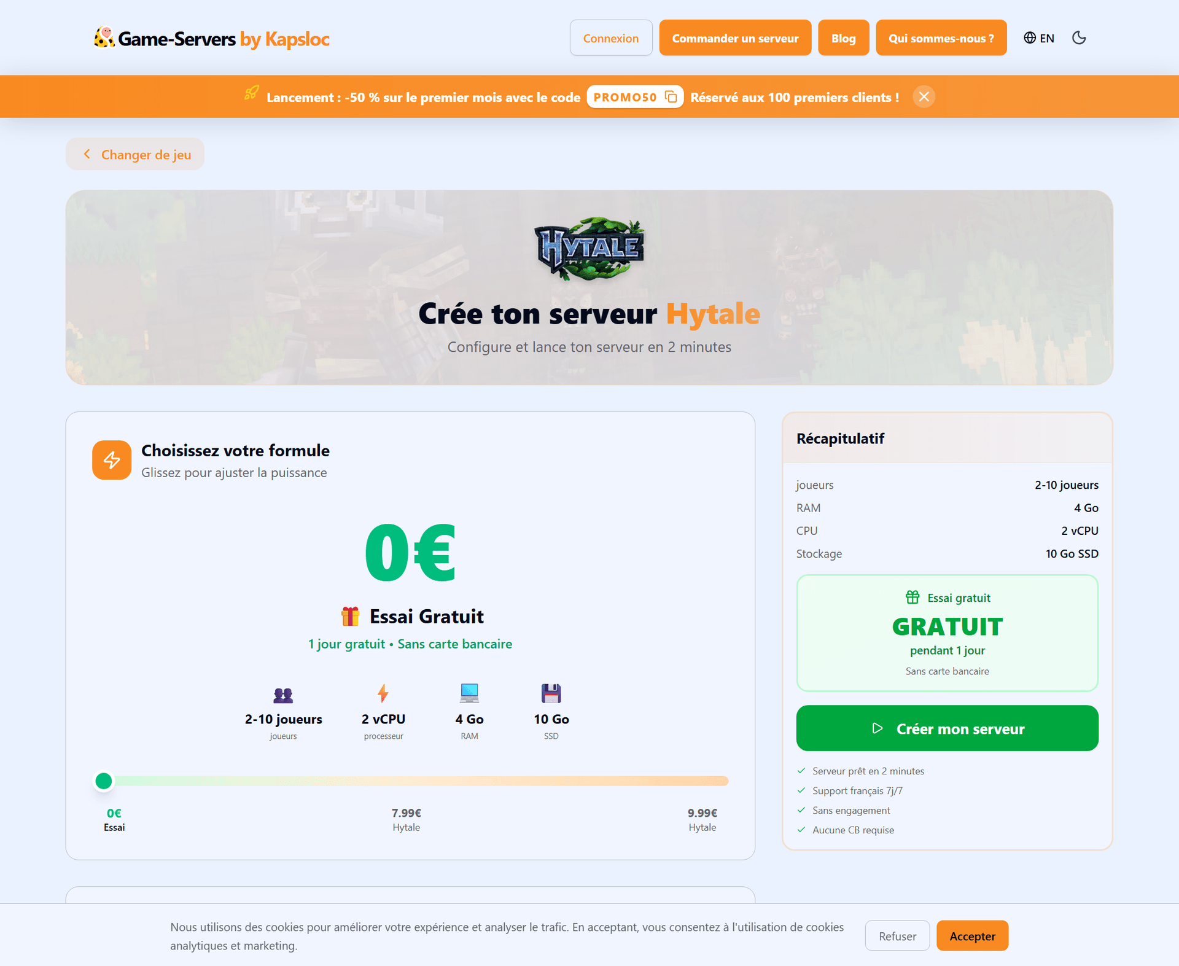Image resolution: width=1179 pixels, height=966 pixels.
Task: Click the laptop icon above 4 Go RAM
Action: (469, 693)
